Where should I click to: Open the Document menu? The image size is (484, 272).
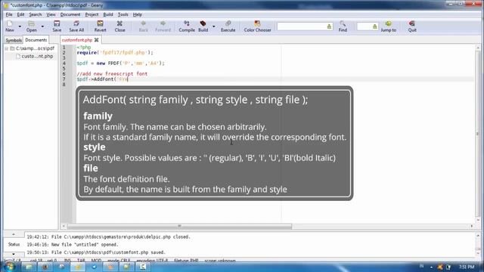[70, 14]
